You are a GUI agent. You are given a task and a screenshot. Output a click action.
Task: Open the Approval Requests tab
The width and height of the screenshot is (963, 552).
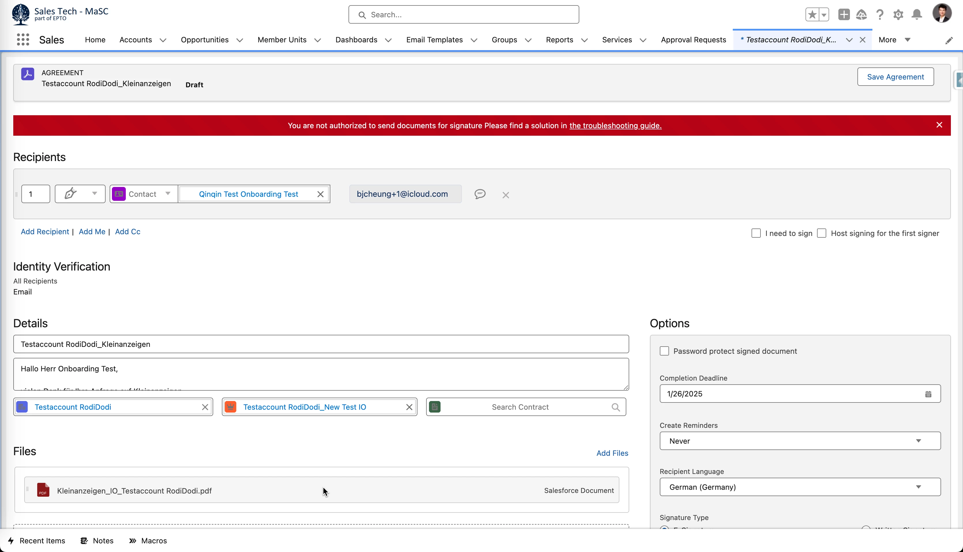[693, 40]
